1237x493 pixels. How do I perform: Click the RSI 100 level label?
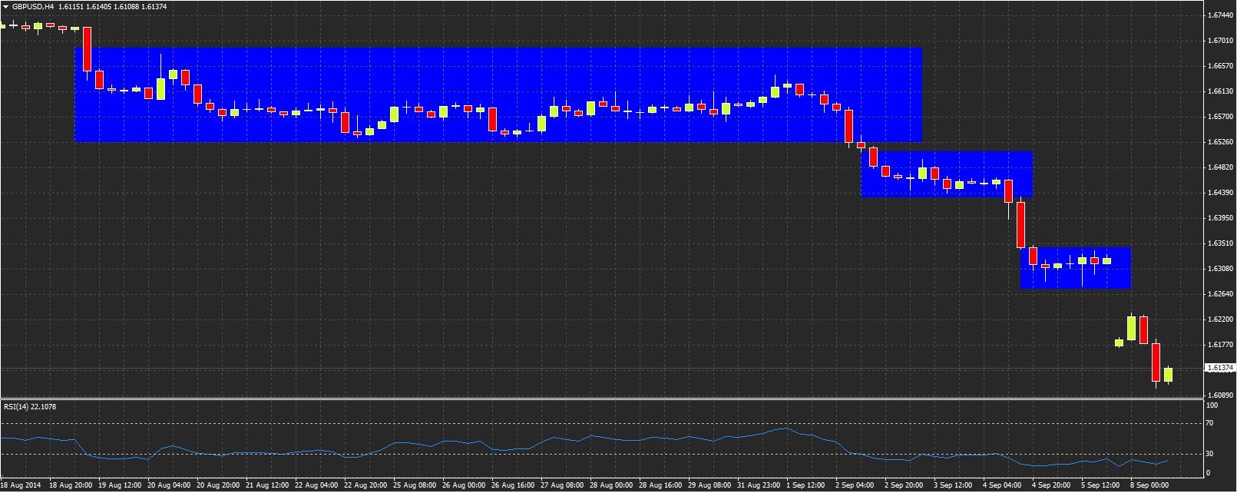pos(1212,405)
